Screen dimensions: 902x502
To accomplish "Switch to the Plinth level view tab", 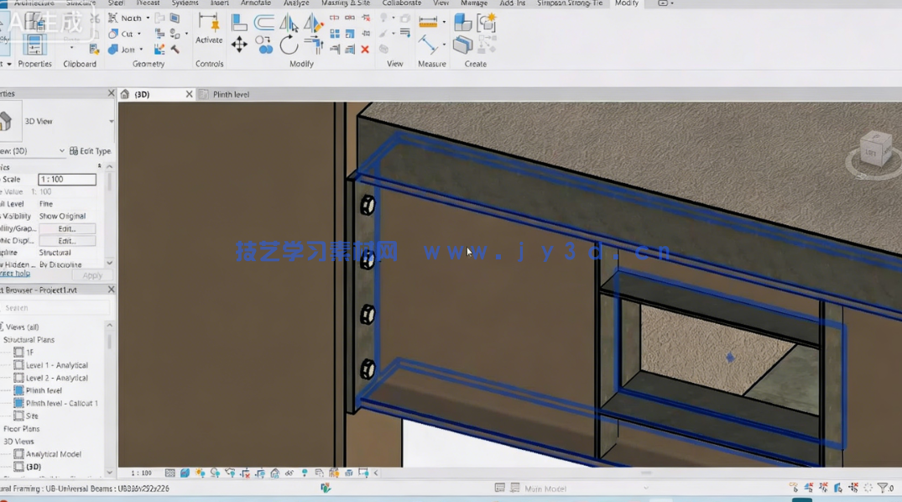I will pos(231,95).
